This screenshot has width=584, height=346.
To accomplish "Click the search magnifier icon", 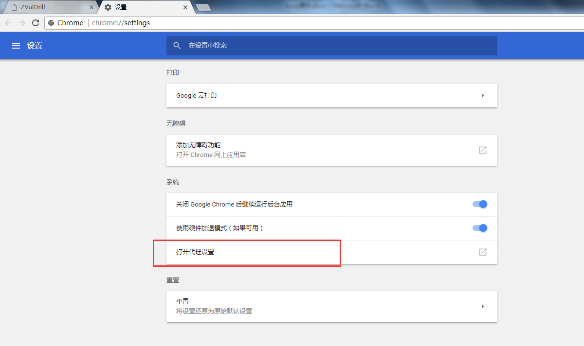I will coord(177,46).
